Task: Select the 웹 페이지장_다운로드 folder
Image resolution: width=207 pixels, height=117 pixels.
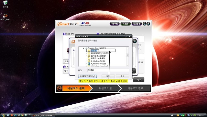Action: pos(100,53)
